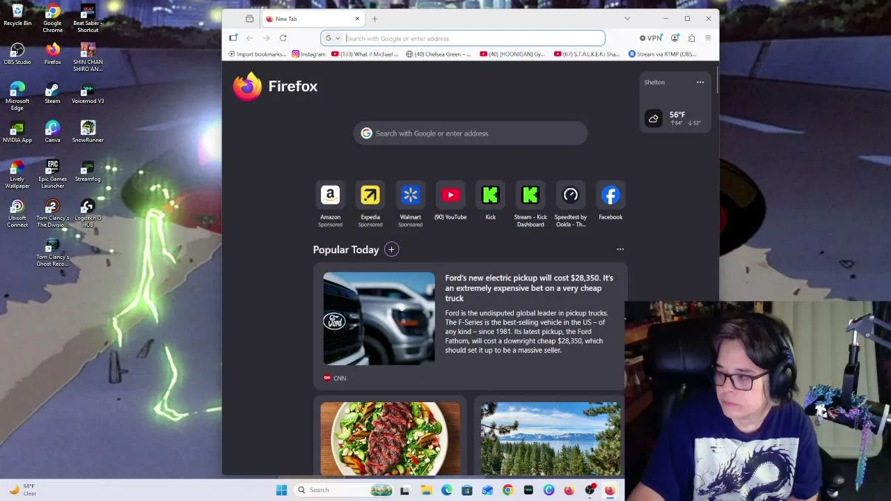
Task: Open the Ubisoft Connect desktop shortcut
Action: point(17,213)
